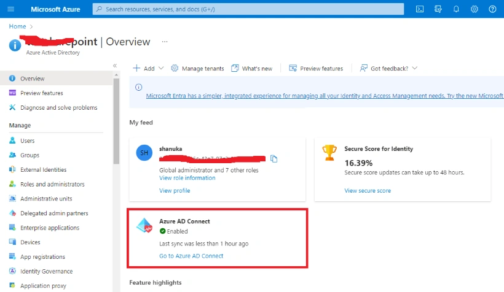
Task: Click the info icon in banner
Action: click(138, 87)
